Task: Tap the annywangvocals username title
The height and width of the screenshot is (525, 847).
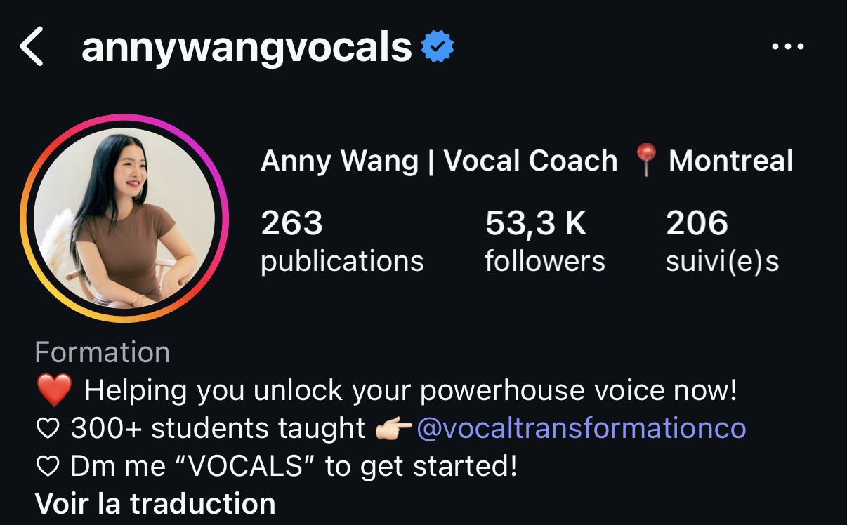Action: point(247,48)
